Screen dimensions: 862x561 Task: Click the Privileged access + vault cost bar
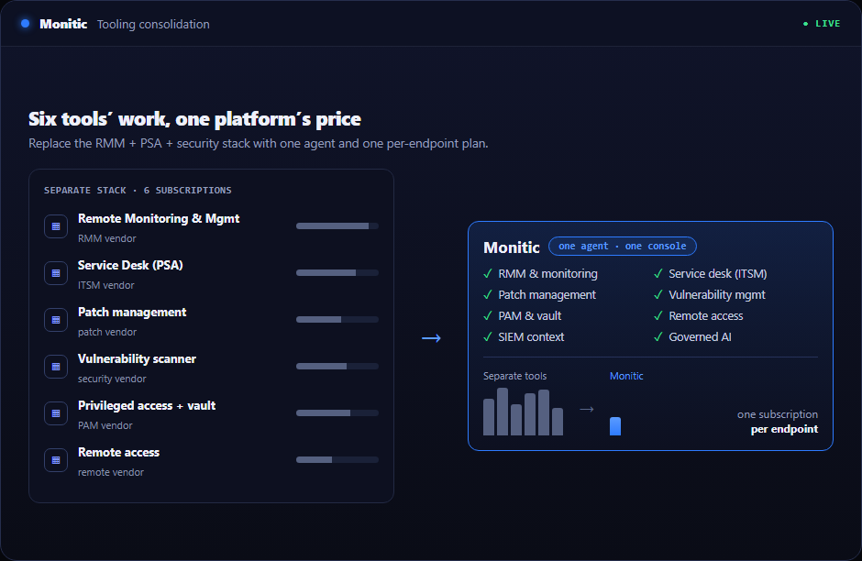337,412
